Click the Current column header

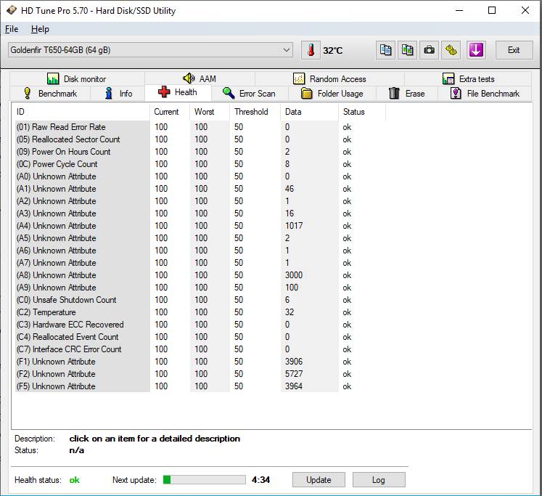tap(170, 112)
